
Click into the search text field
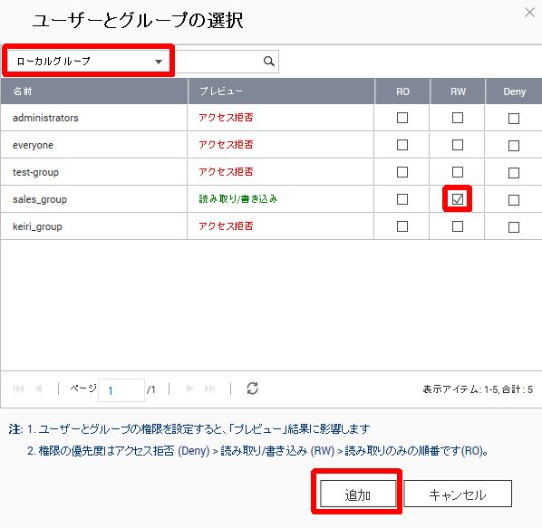(218, 62)
